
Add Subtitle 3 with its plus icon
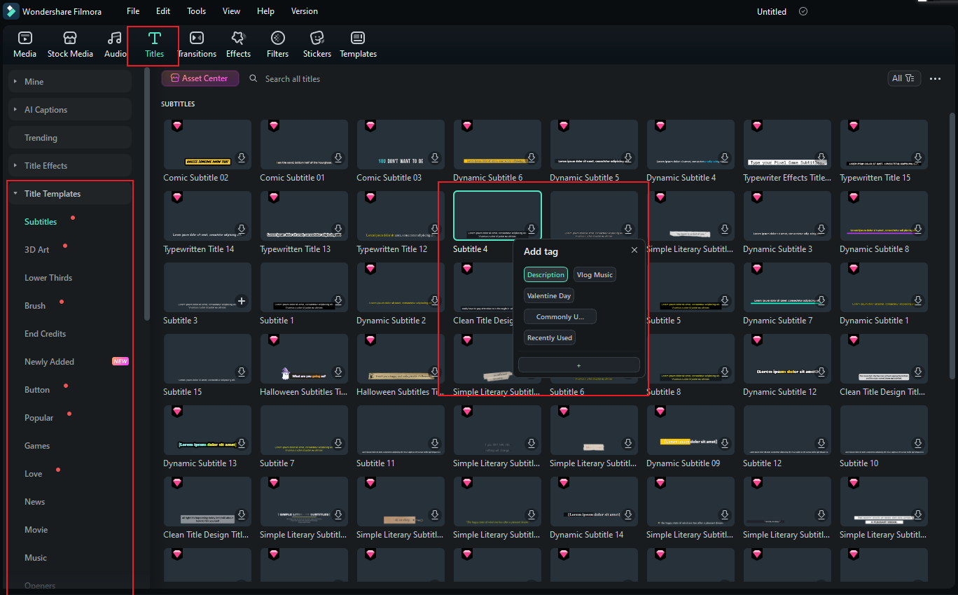coord(242,300)
